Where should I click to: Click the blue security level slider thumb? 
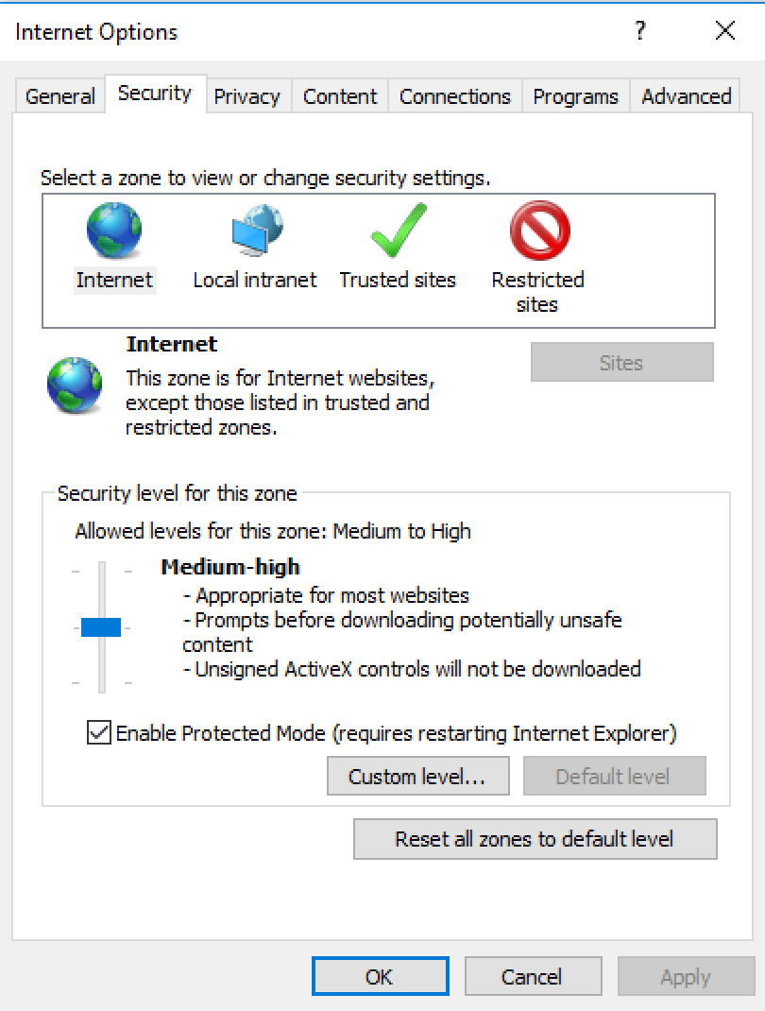[x=101, y=627]
